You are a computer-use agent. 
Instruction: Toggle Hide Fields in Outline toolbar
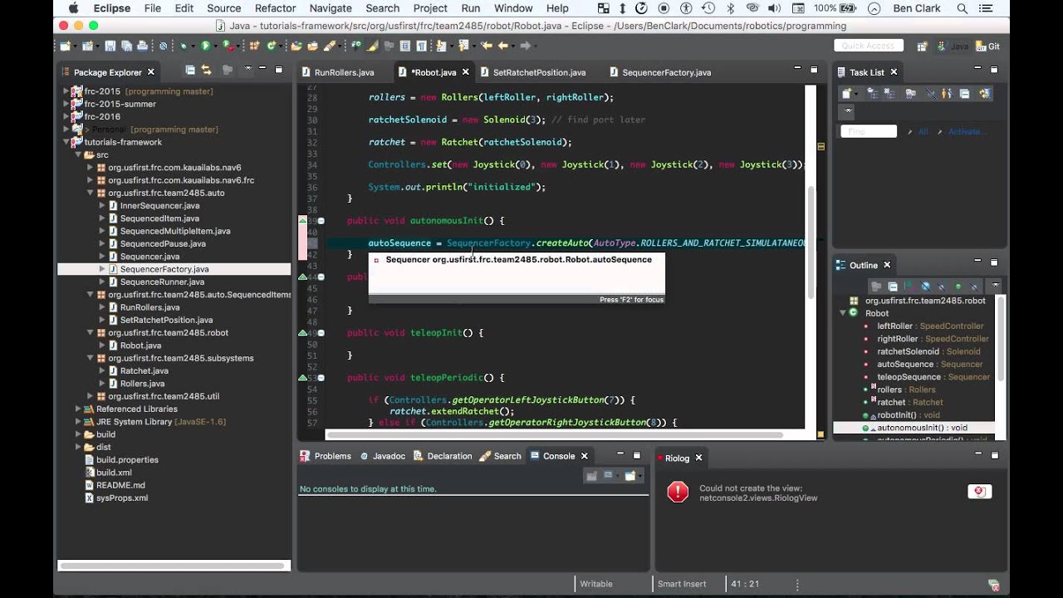(x=926, y=287)
